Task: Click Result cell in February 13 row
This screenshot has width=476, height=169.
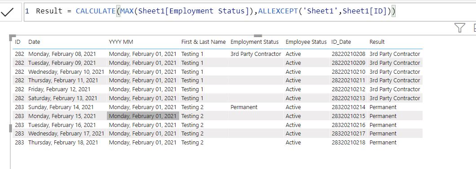Action: click(x=395, y=98)
